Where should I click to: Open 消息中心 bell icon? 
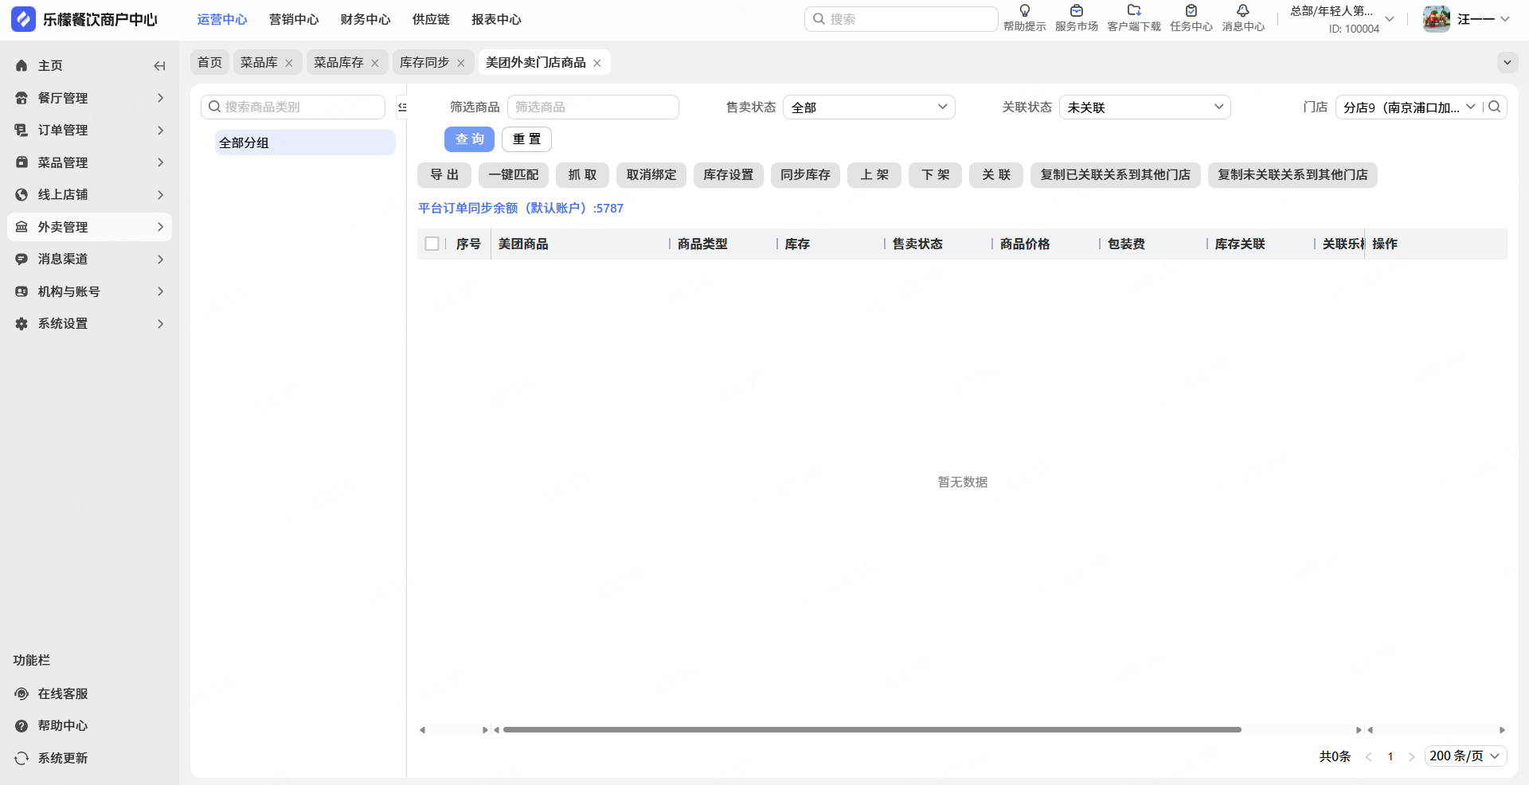(x=1242, y=11)
